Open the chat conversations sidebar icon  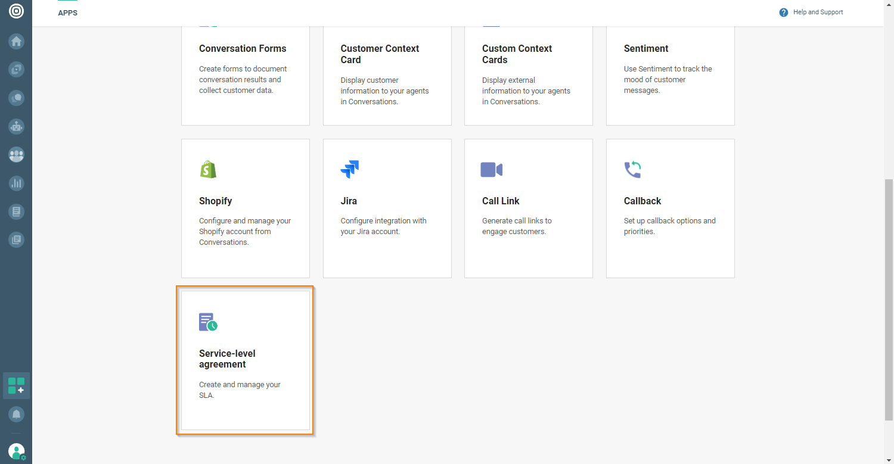[16, 98]
